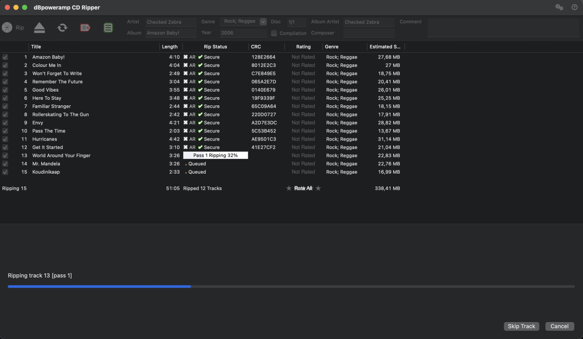
Task: Open the Genre dropdown arrow
Action: click(263, 22)
